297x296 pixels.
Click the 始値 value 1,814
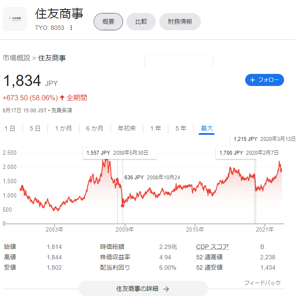[54, 247]
